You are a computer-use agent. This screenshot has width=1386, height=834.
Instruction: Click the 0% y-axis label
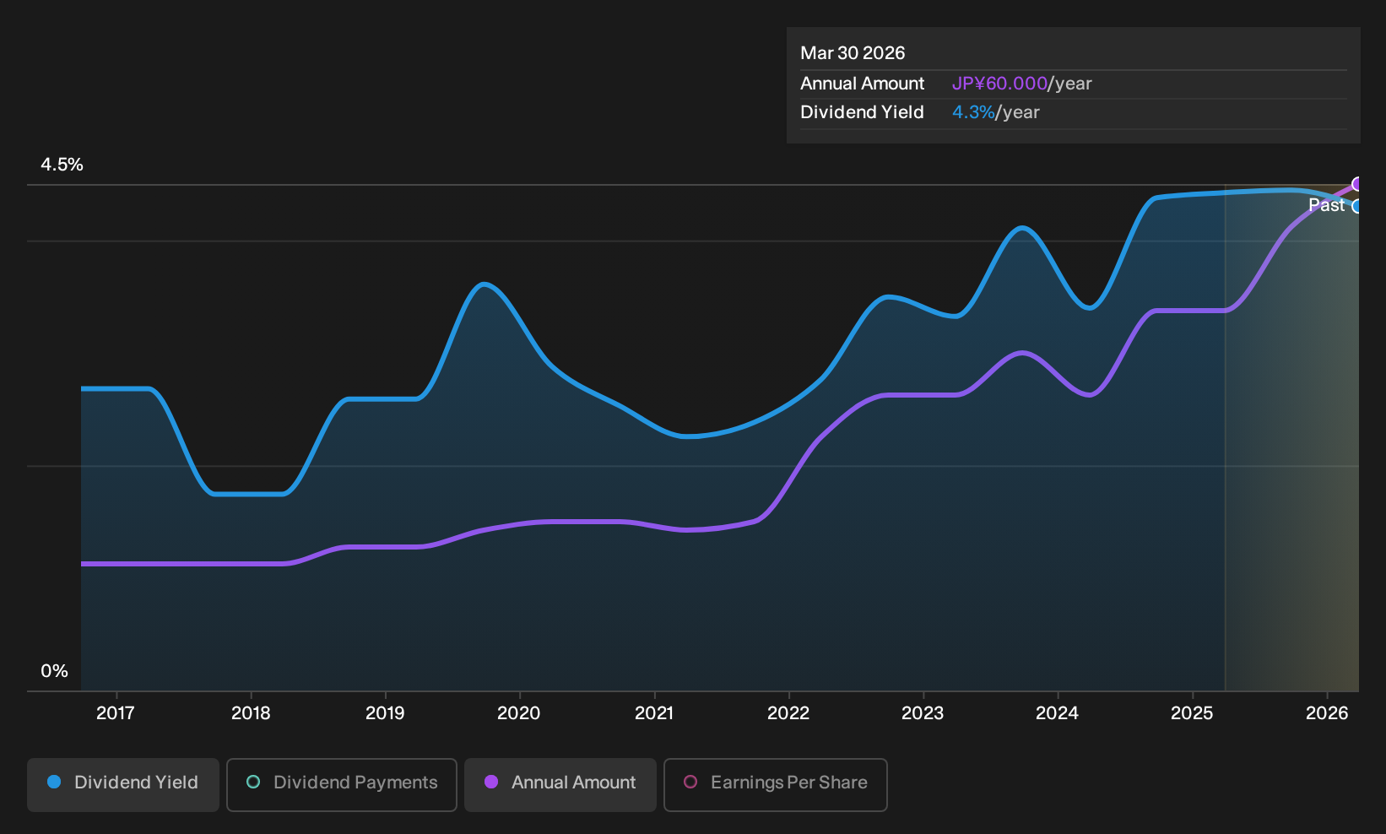point(55,671)
